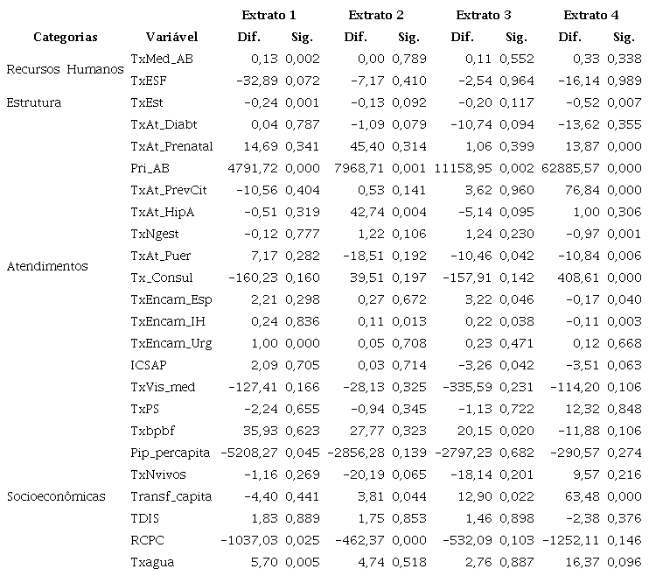Click the Extrato 1 column header
The image size is (649, 576).
(269, 15)
